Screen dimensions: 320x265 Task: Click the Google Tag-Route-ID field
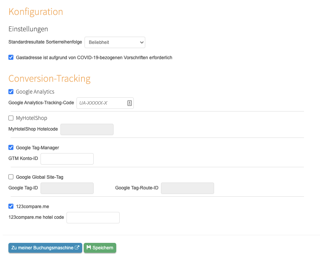[x=188, y=188]
